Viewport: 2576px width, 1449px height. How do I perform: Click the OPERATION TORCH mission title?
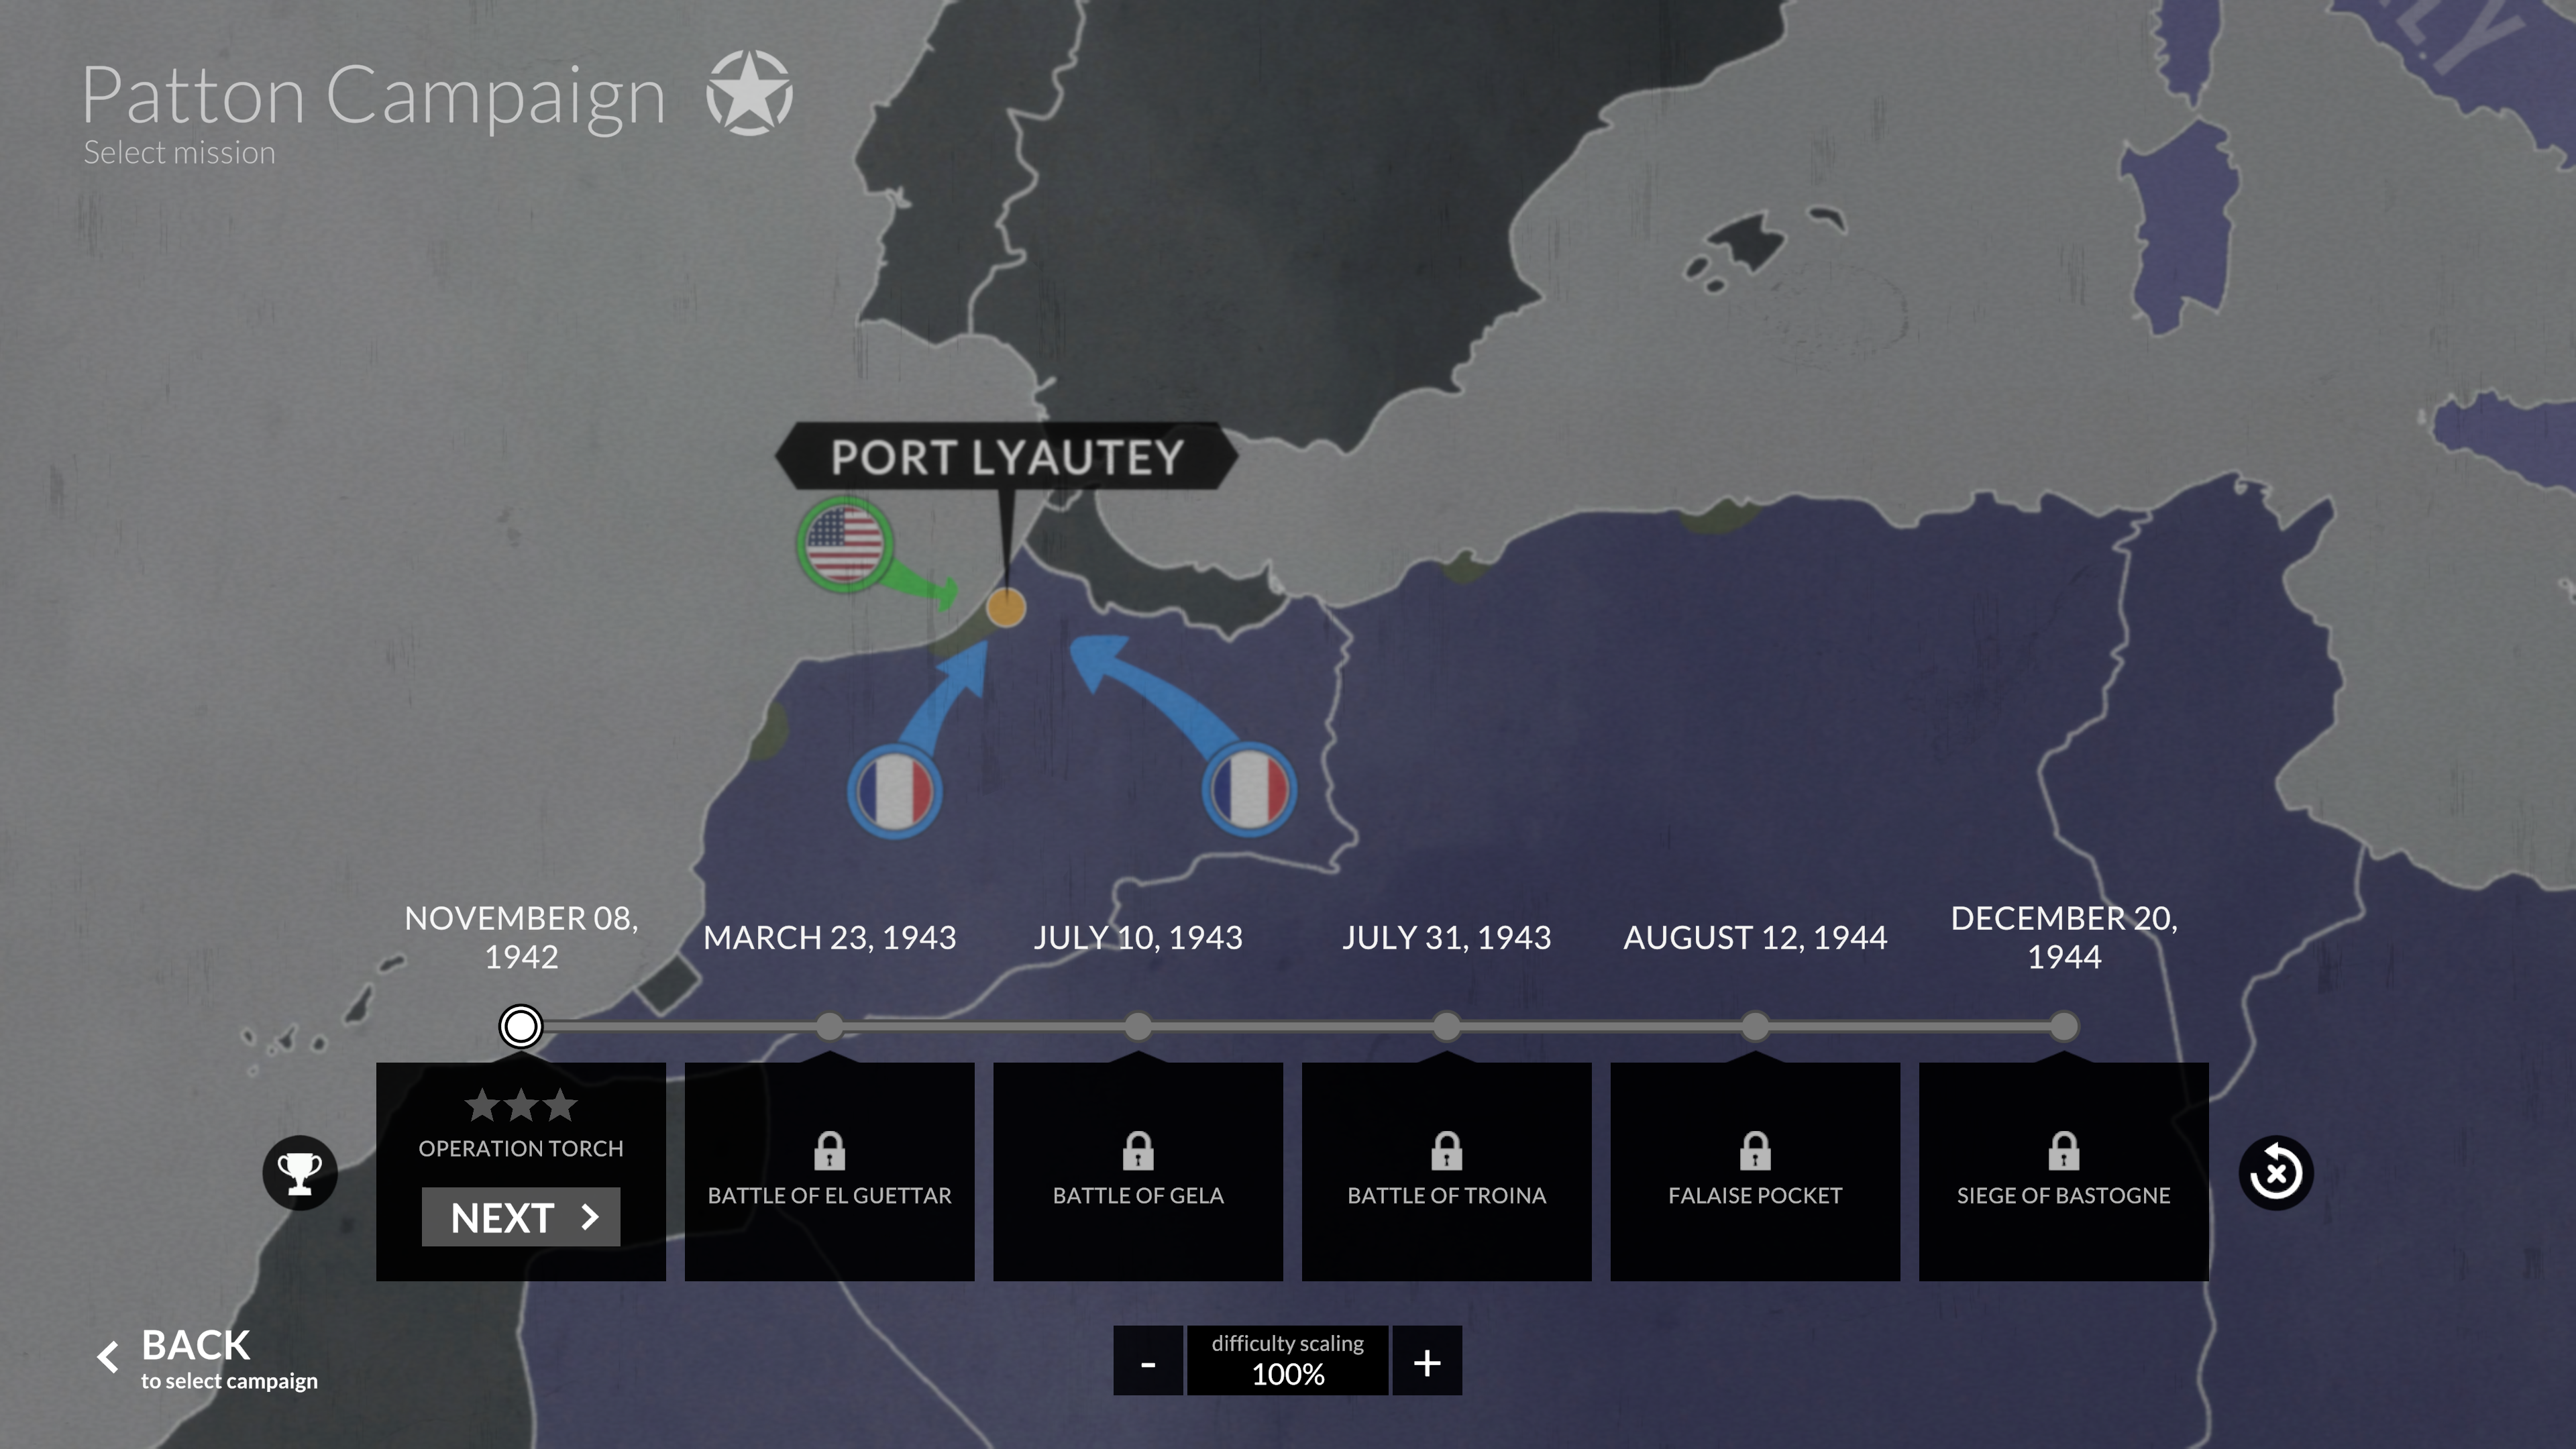point(521,1149)
